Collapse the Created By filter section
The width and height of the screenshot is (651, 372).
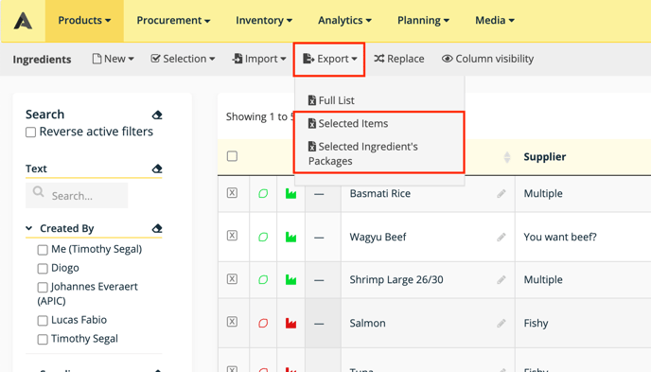[28, 228]
